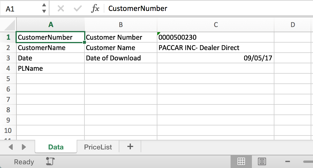Switch to Normal grid view
This screenshot has width=313, height=168.
241,162
